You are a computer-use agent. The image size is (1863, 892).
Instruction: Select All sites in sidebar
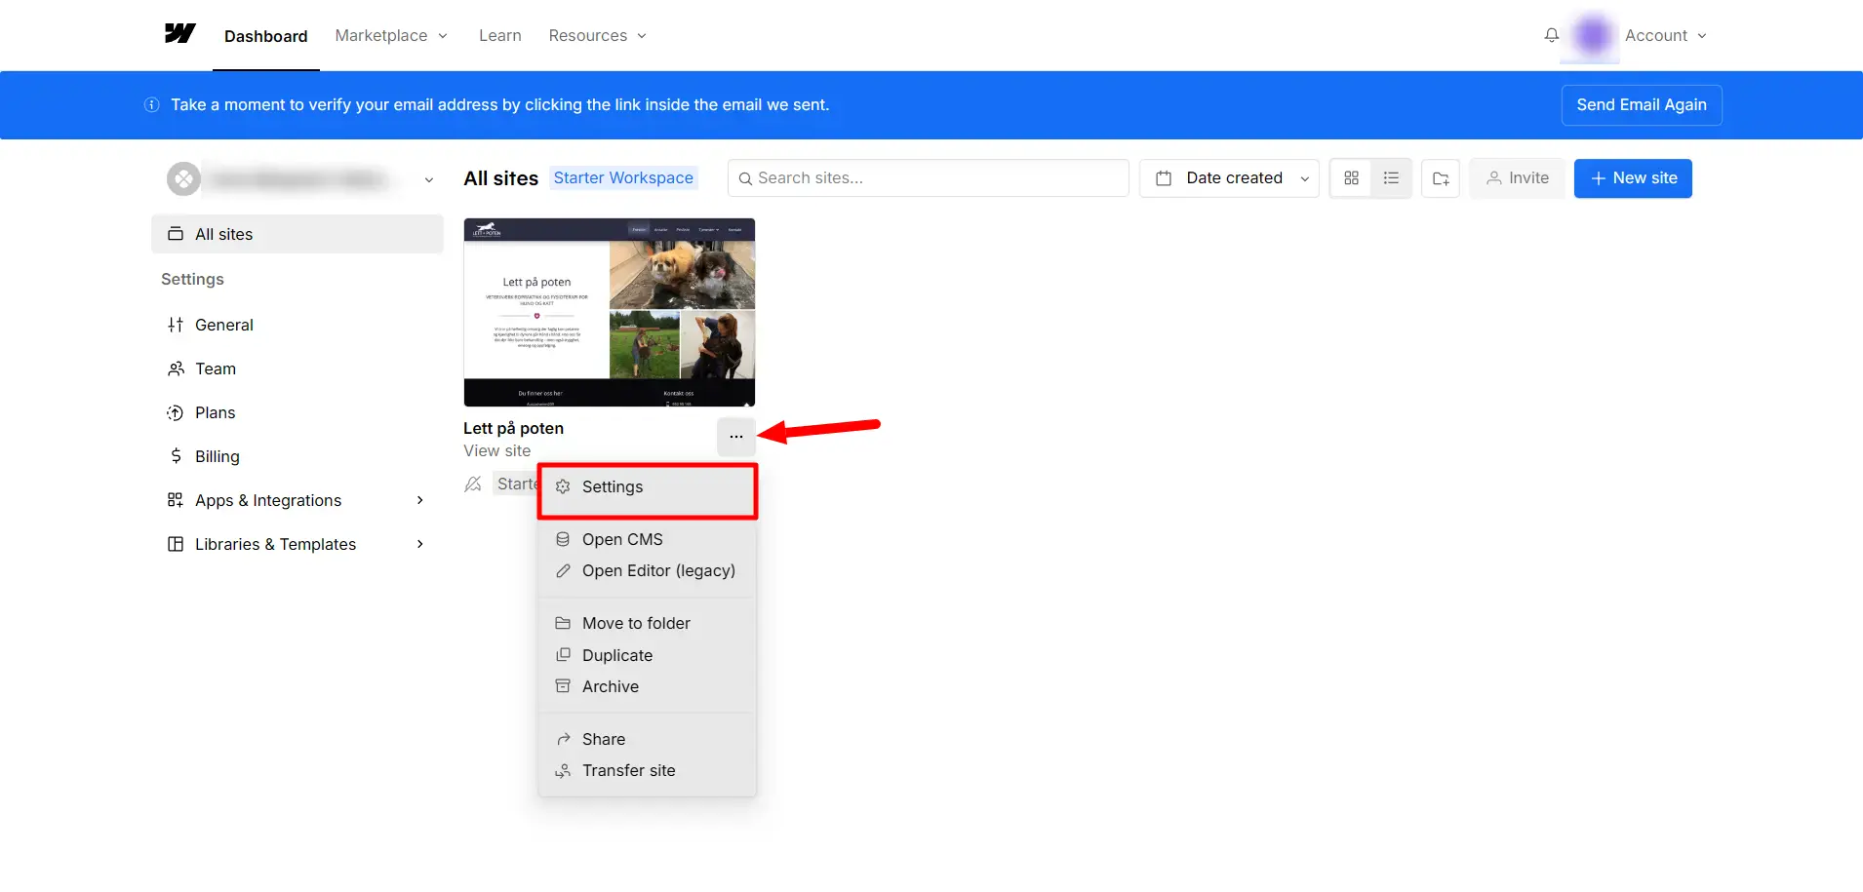(297, 234)
